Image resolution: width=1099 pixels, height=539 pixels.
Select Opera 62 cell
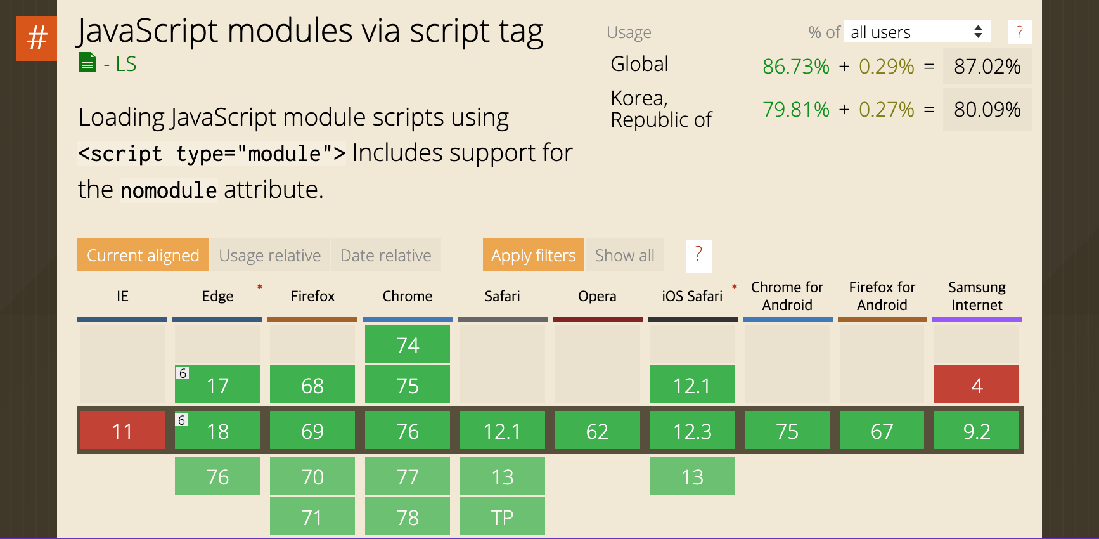[598, 431]
